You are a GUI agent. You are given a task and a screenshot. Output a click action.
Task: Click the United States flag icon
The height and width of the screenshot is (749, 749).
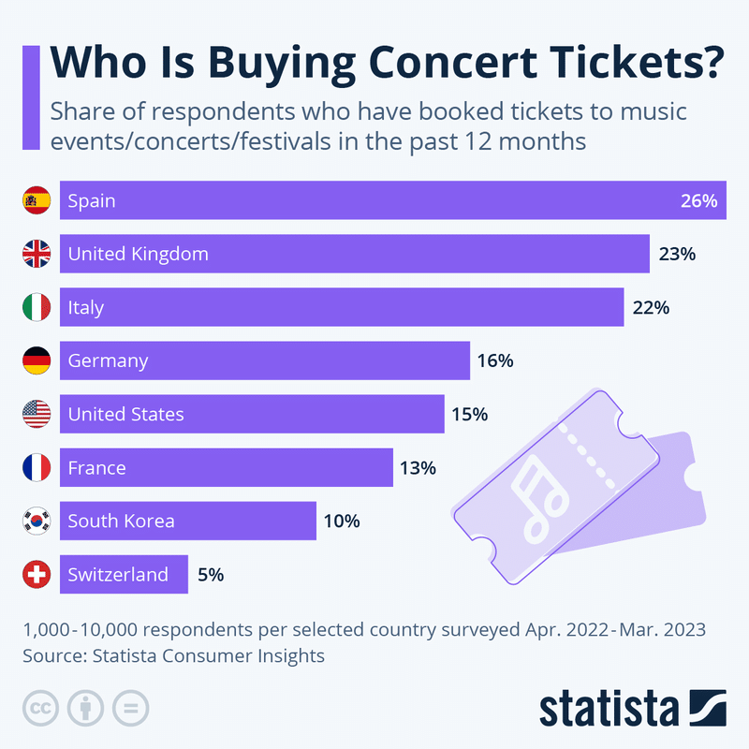pos(37,414)
